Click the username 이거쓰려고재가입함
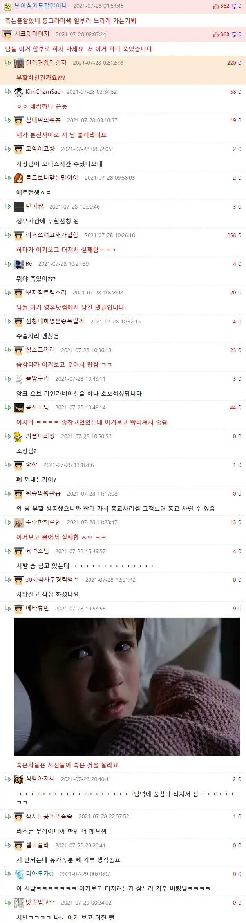This screenshot has width=246, height=923. [52, 235]
